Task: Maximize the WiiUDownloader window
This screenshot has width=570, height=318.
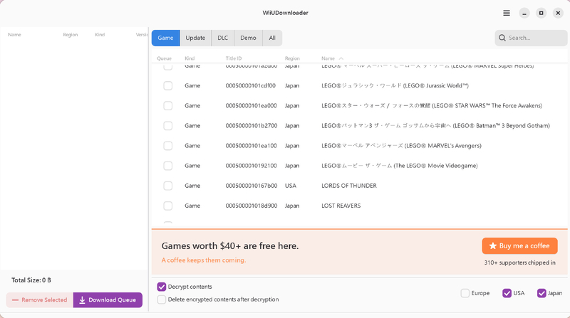Action: (541, 13)
